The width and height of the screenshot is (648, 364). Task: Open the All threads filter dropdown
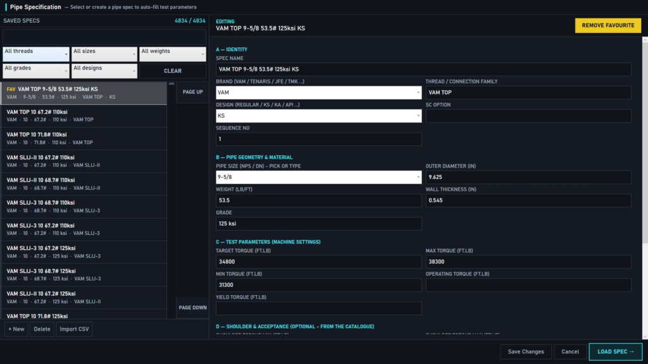36,54
